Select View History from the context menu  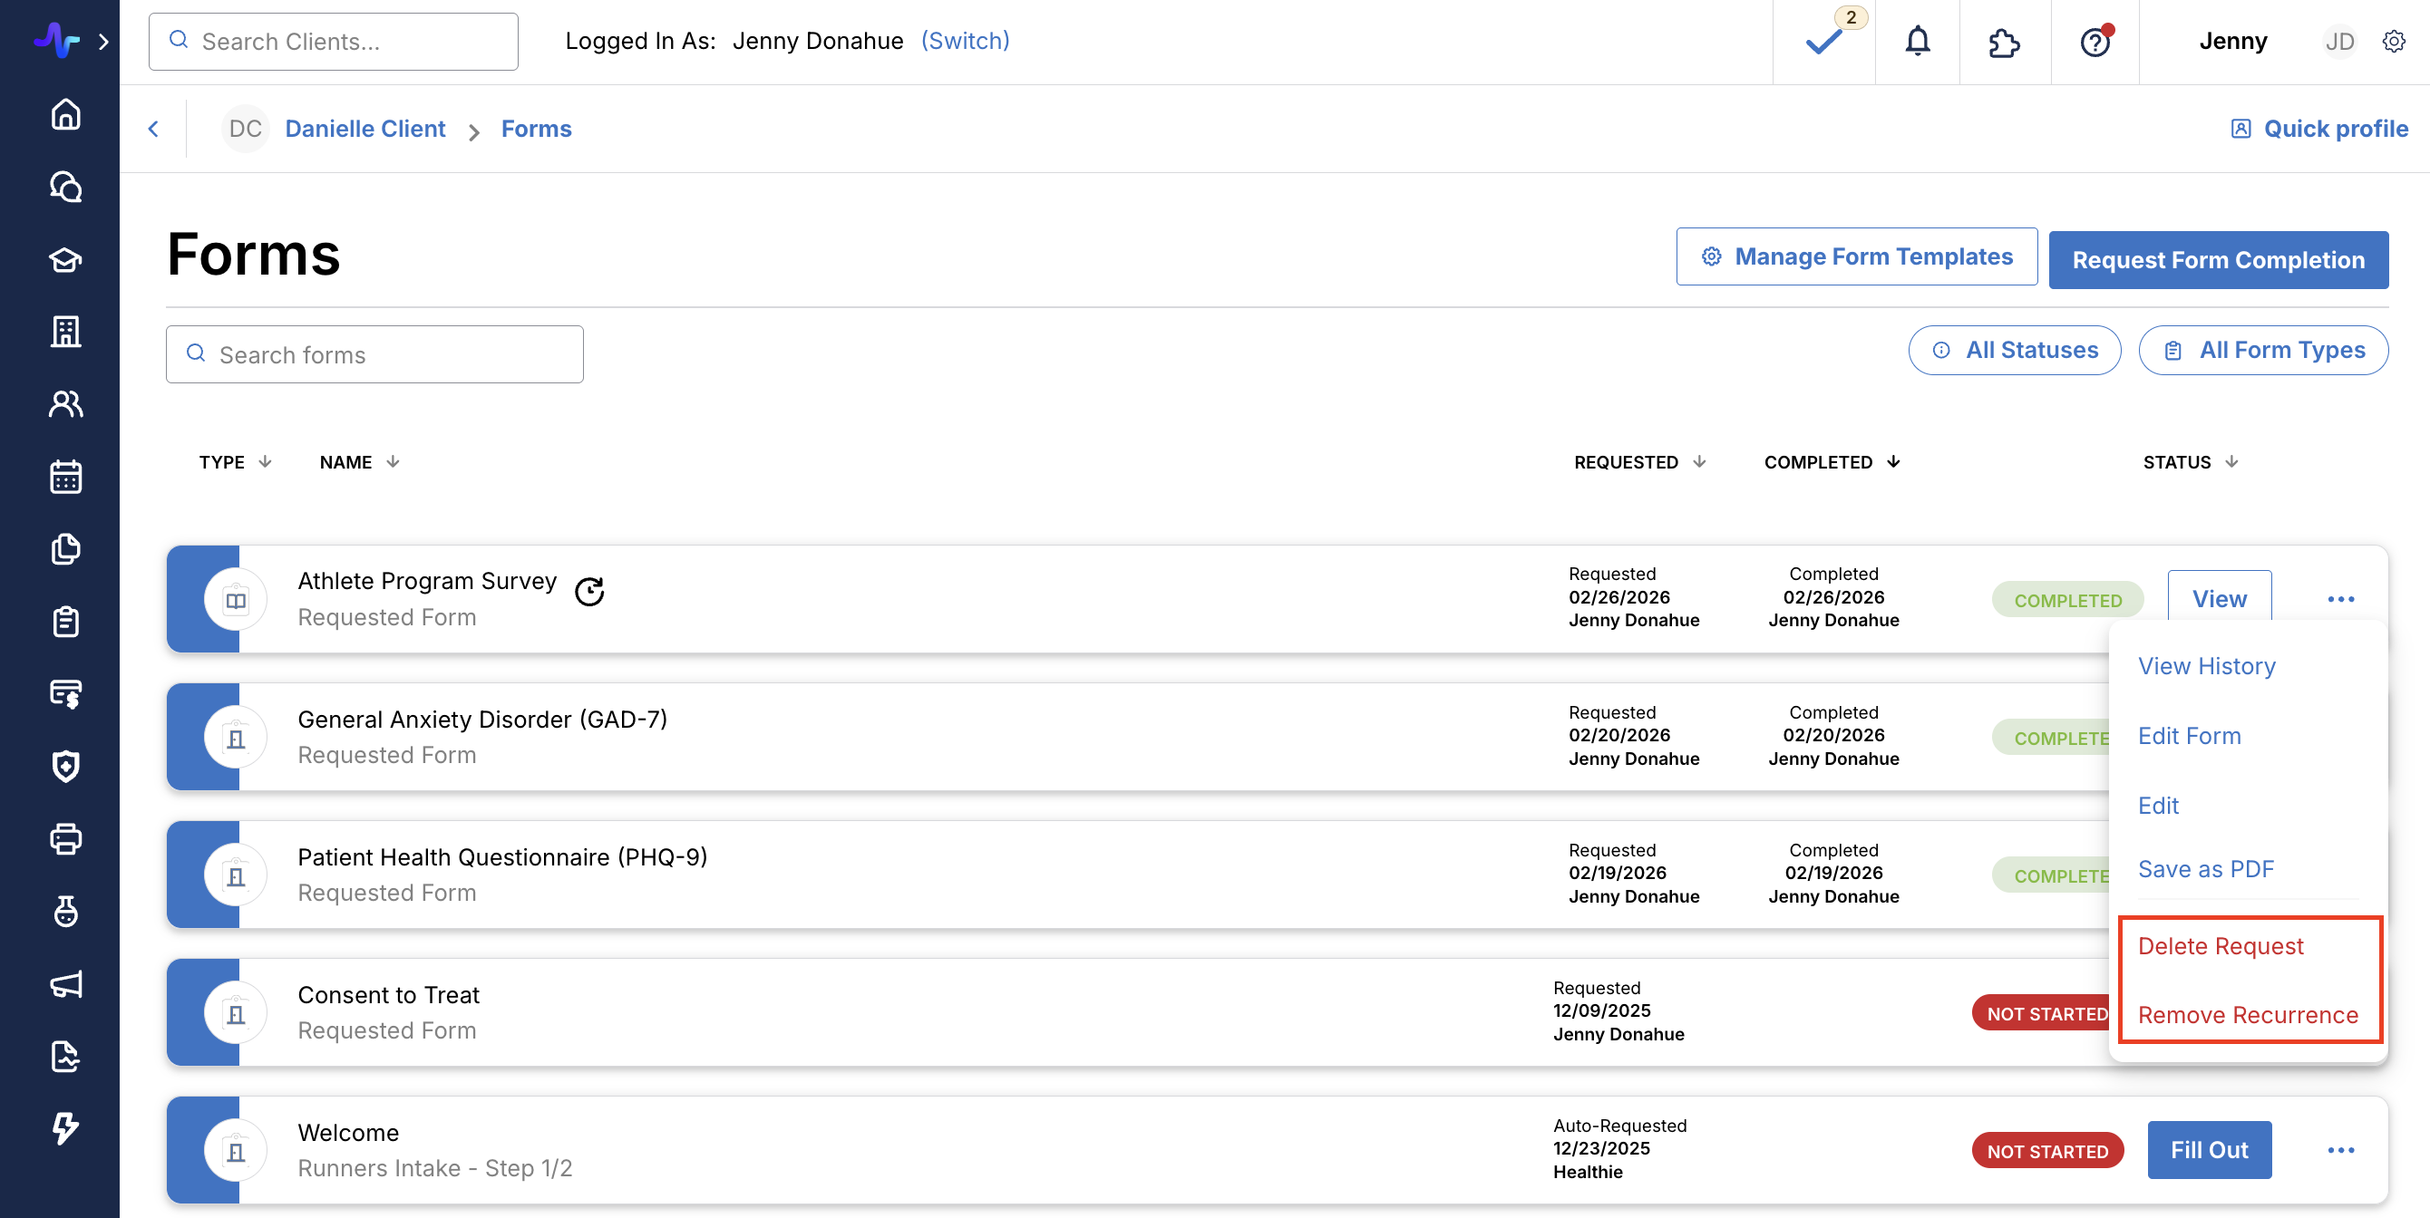tap(2206, 666)
